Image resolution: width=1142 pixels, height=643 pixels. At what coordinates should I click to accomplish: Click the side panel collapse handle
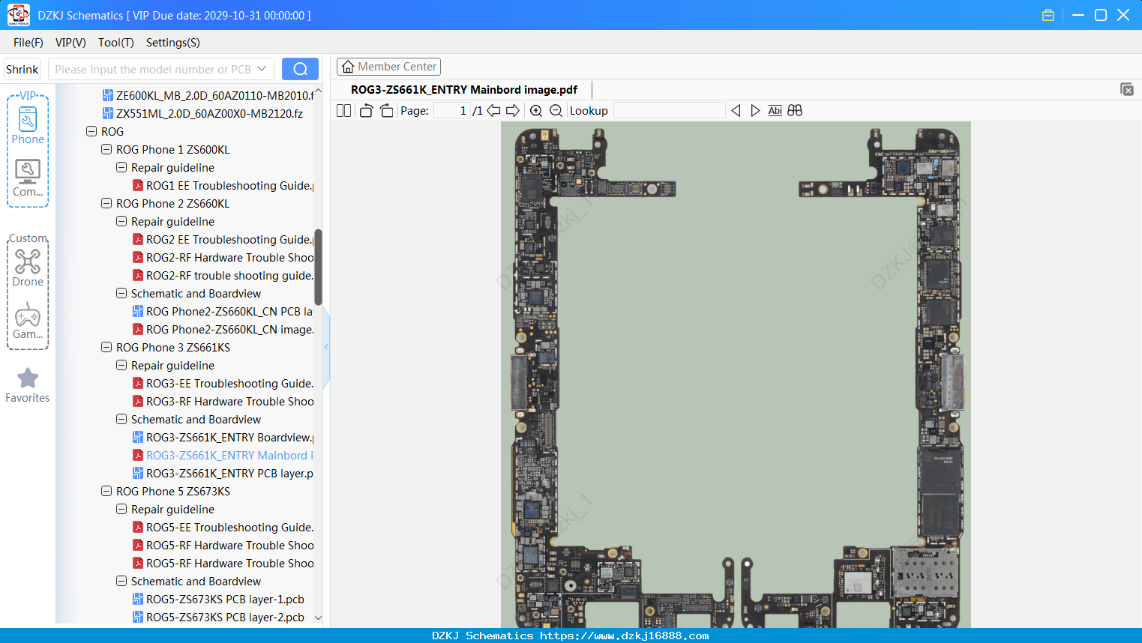click(x=326, y=347)
